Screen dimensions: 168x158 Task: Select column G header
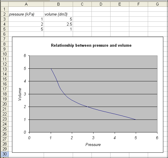(157, 4)
